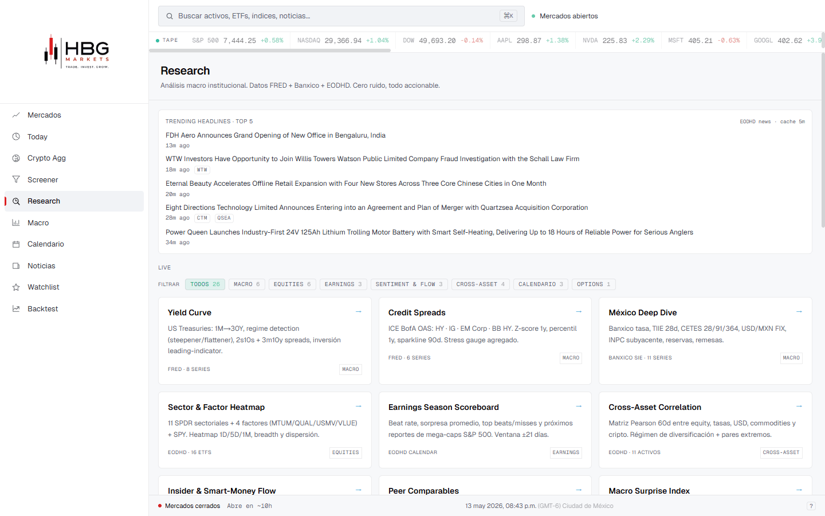Open Backtest from the sidebar
825x516 pixels.
74,309
